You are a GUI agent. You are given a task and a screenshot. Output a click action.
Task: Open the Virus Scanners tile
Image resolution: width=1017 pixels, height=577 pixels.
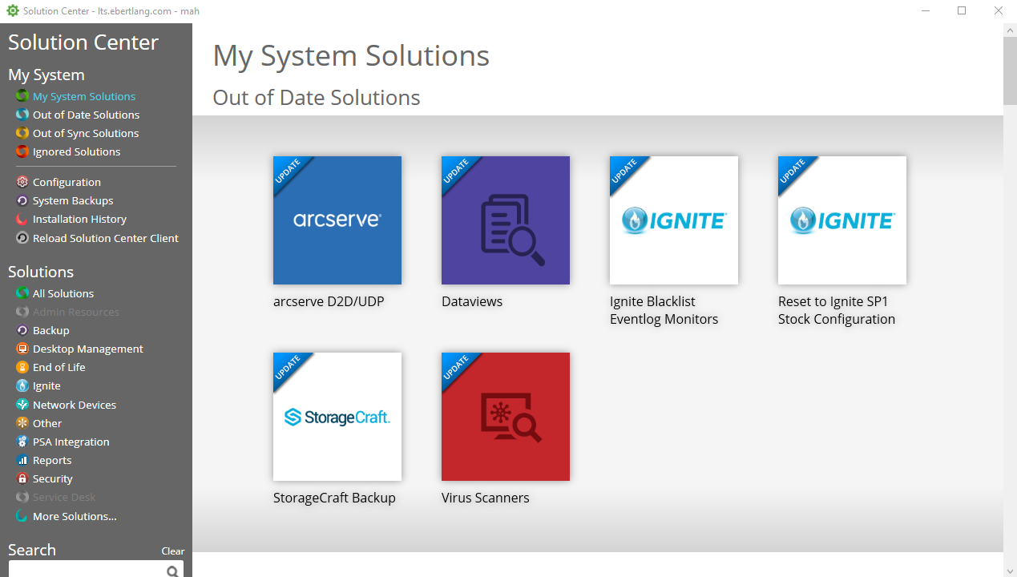pyautogui.click(x=506, y=417)
